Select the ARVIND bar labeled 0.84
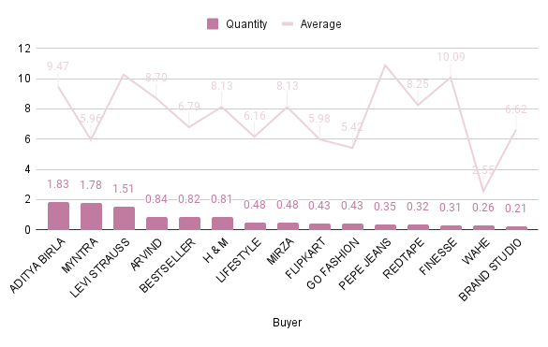Image resolution: width=548 pixels, height=347 pixels. click(157, 224)
